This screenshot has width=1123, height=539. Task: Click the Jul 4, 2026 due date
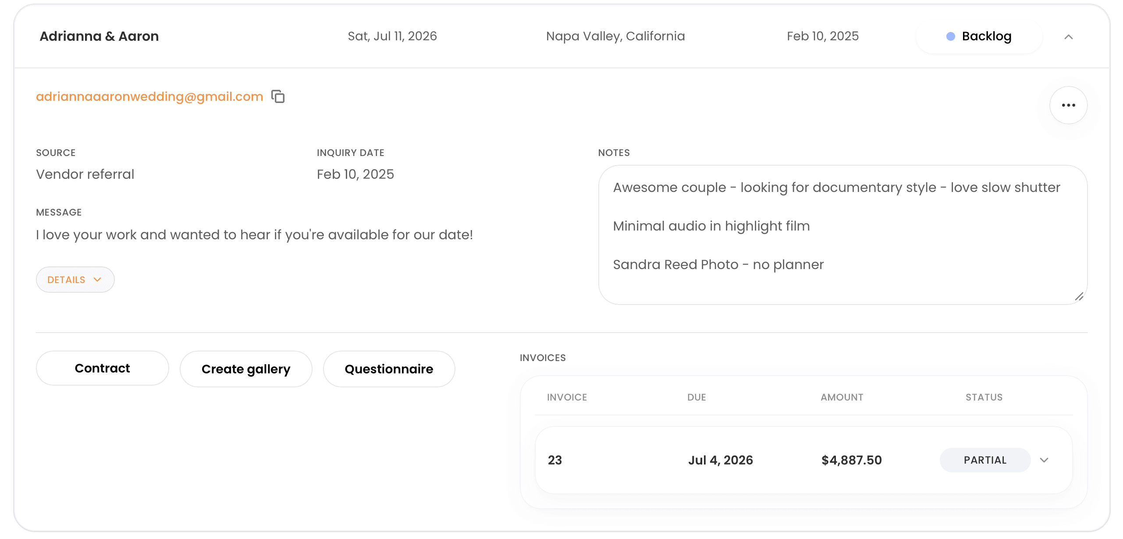(720, 460)
